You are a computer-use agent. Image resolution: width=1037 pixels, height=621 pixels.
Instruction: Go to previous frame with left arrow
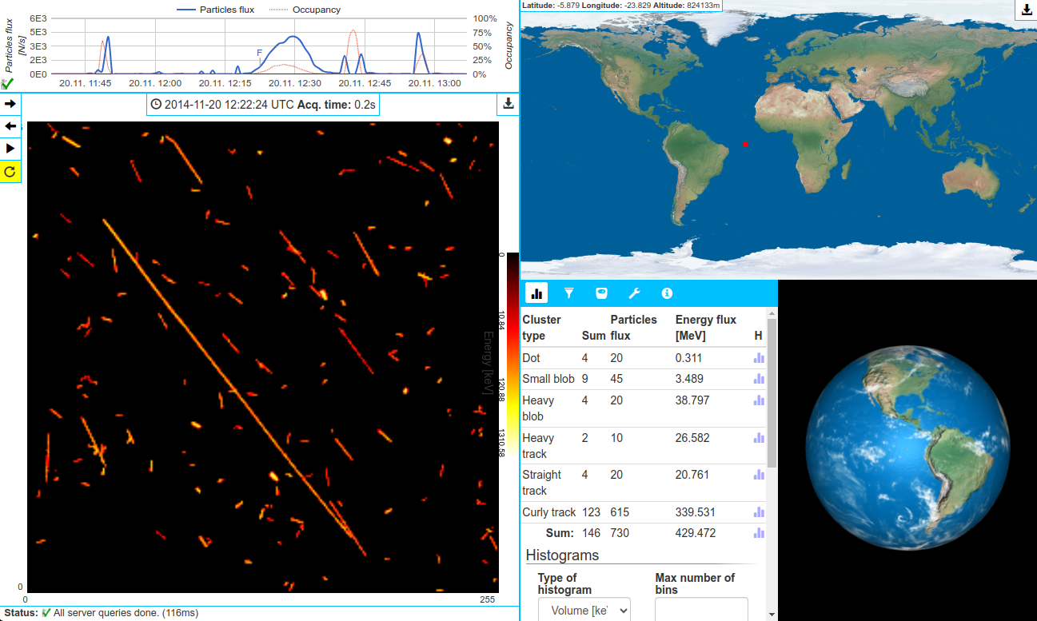(x=10, y=126)
